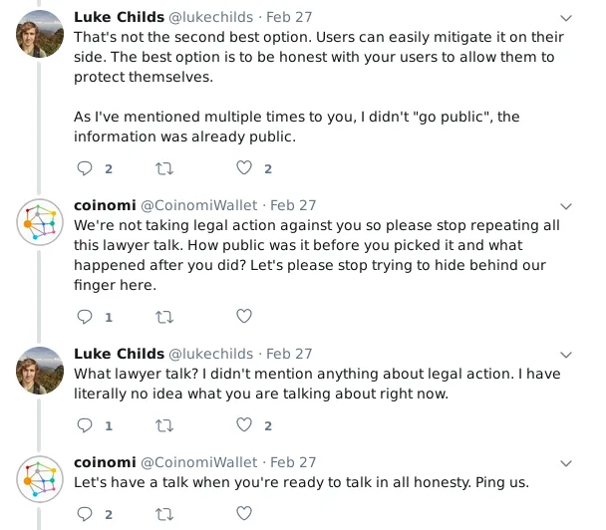
Task: Expand options chevron on "Ping us" tweet
Action: [566, 463]
